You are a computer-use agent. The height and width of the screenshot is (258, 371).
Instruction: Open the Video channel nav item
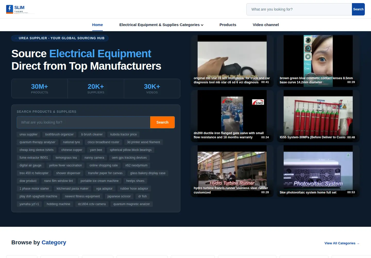(x=266, y=25)
